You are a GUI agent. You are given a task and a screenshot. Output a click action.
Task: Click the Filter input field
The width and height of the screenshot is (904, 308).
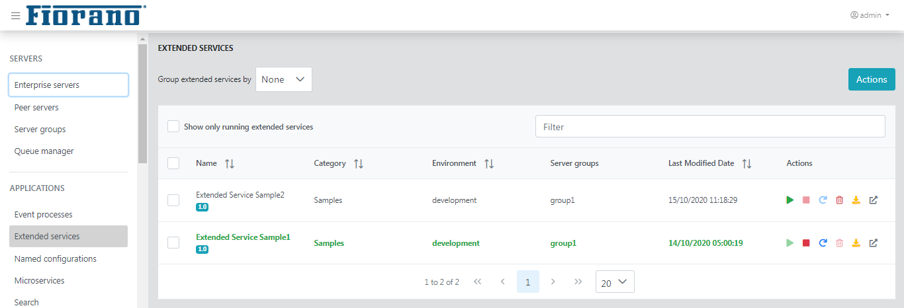pos(710,126)
